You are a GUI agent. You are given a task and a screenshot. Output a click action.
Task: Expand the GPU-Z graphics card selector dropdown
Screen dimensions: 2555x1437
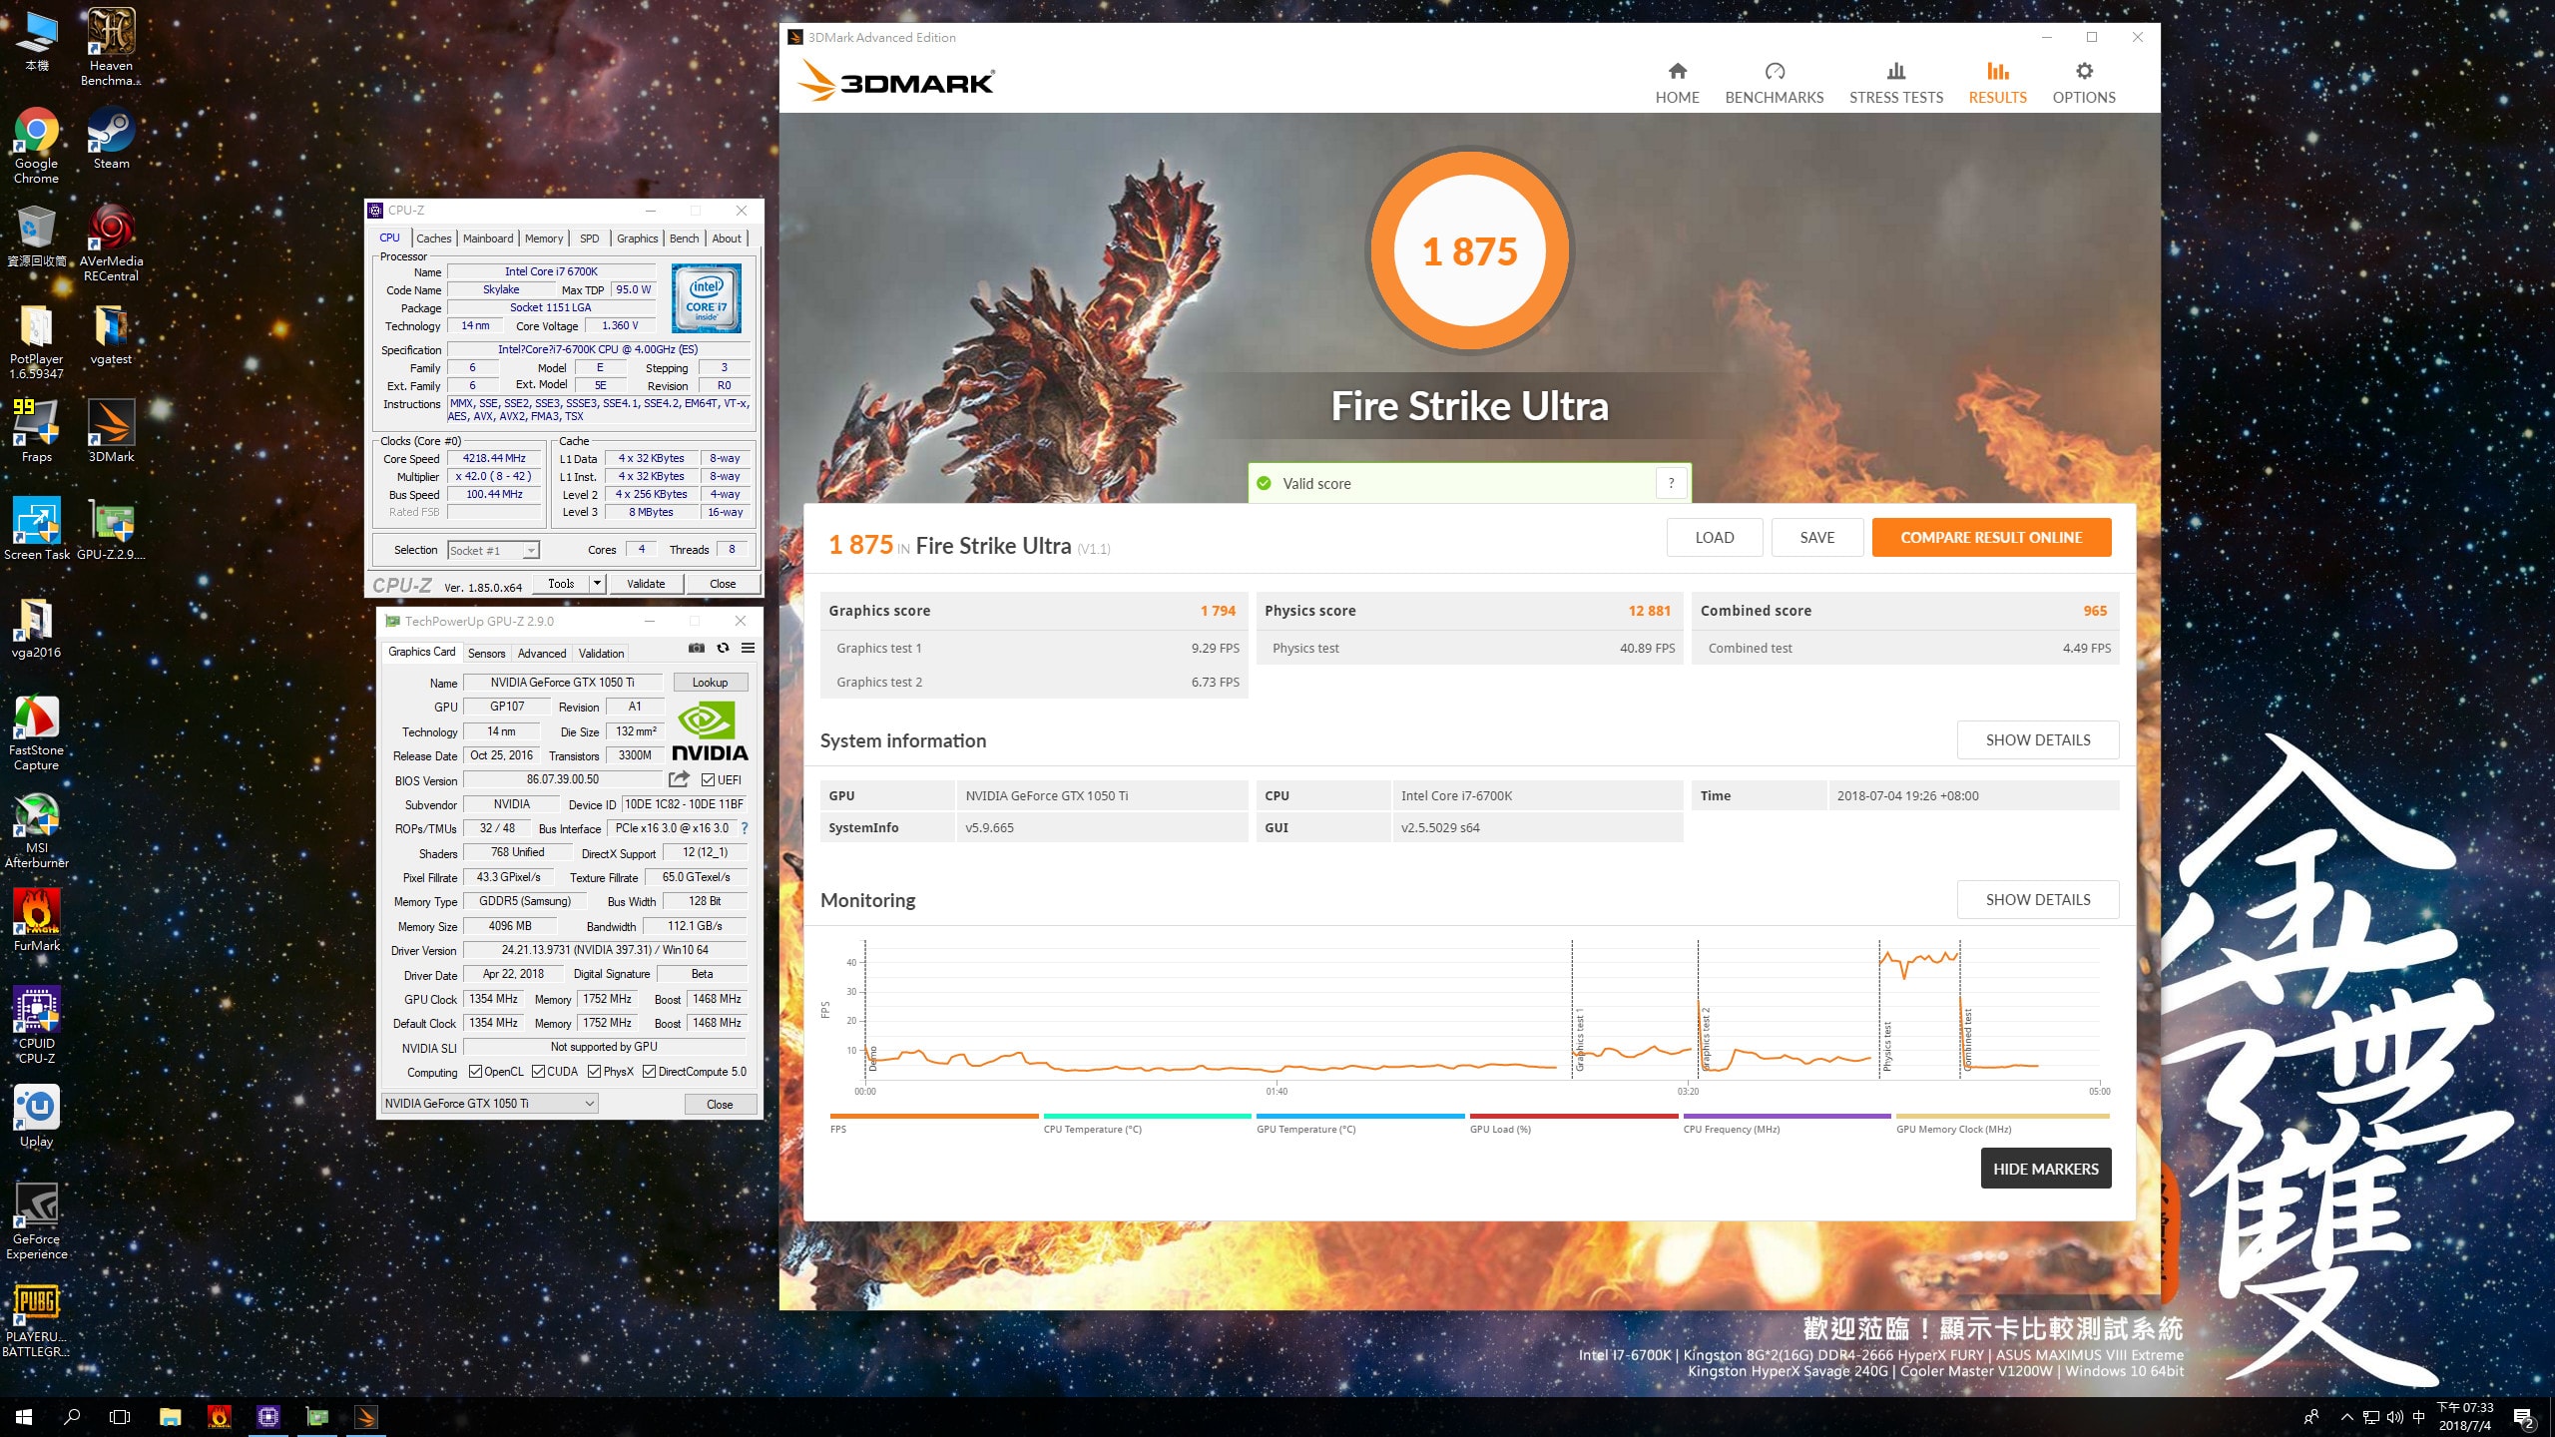coord(590,1104)
